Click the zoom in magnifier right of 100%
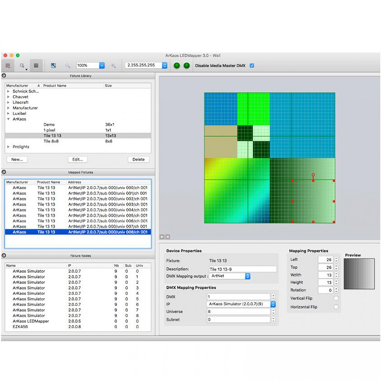This screenshot has height=381, width=381. (x=113, y=66)
